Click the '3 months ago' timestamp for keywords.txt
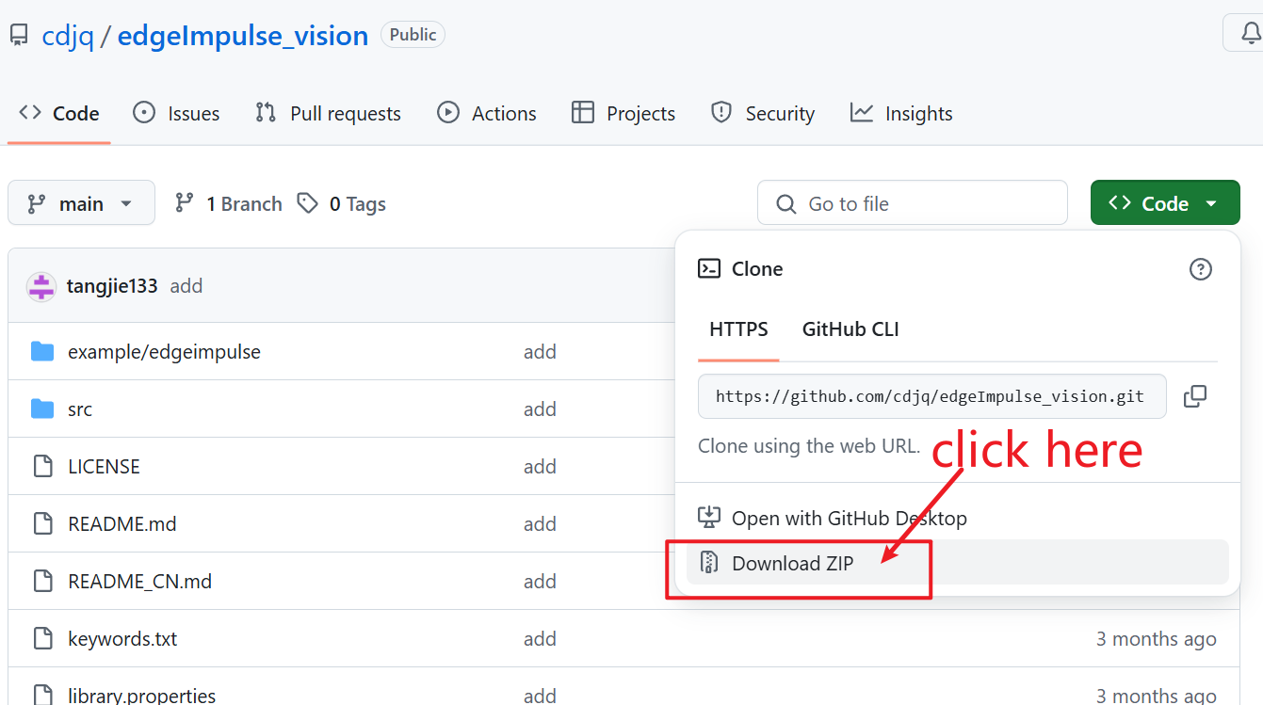This screenshot has width=1263, height=705. point(1156,639)
